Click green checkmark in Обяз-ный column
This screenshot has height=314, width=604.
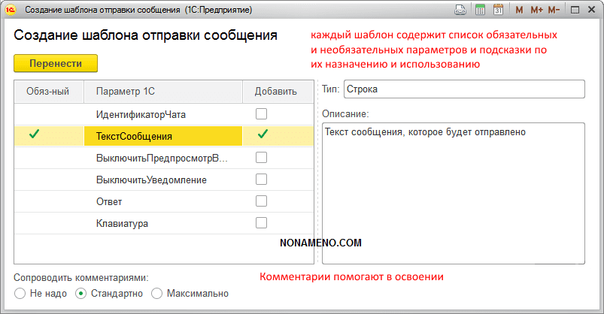(34, 136)
